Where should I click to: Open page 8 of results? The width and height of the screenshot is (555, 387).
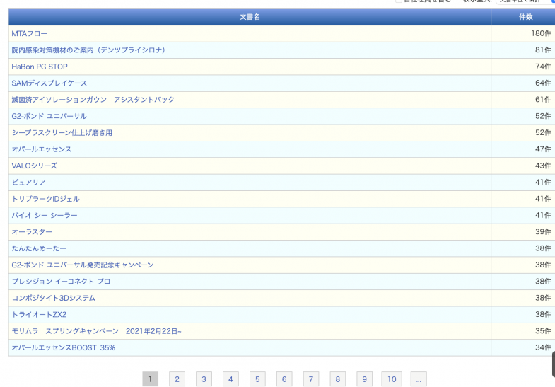tap(338, 379)
